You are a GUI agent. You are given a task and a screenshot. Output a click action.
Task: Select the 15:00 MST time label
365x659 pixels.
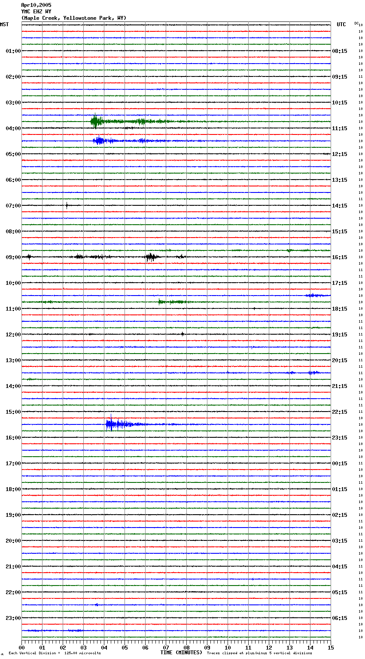click(x=13, y=412)
